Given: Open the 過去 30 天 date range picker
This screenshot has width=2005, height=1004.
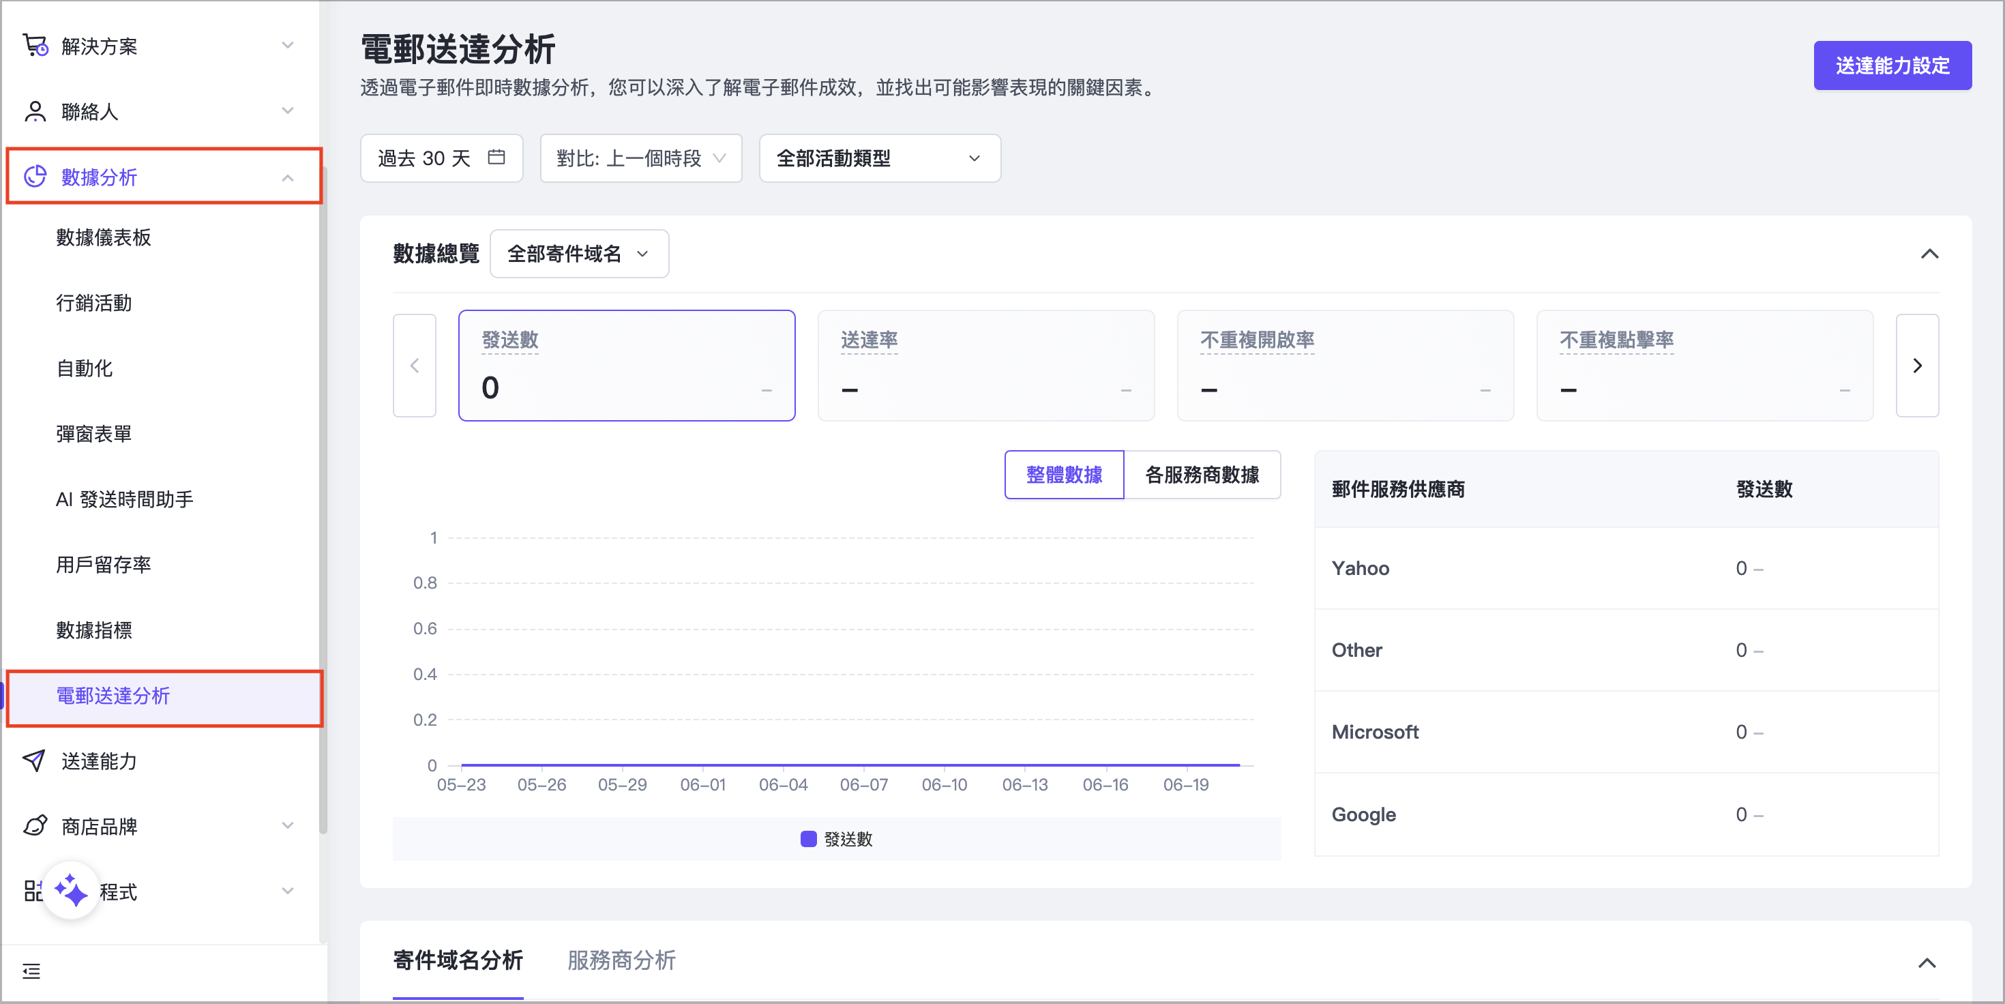Looking at the screenshot, I should tap(441, 158).
